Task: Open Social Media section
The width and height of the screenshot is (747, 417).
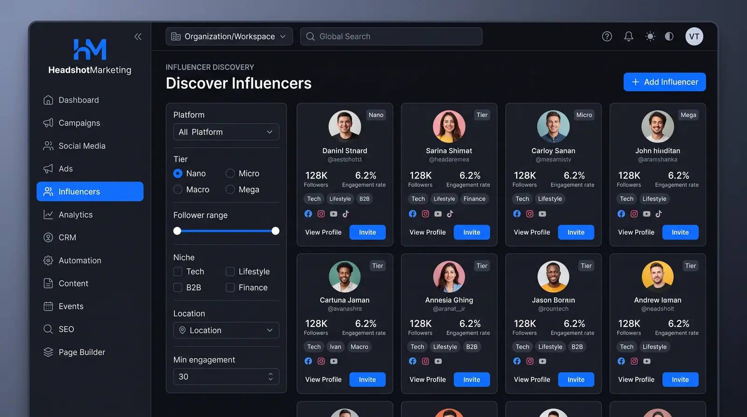Action: click(90, 146)
